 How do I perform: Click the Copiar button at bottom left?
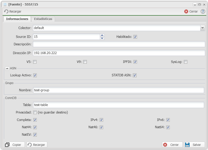15,145
